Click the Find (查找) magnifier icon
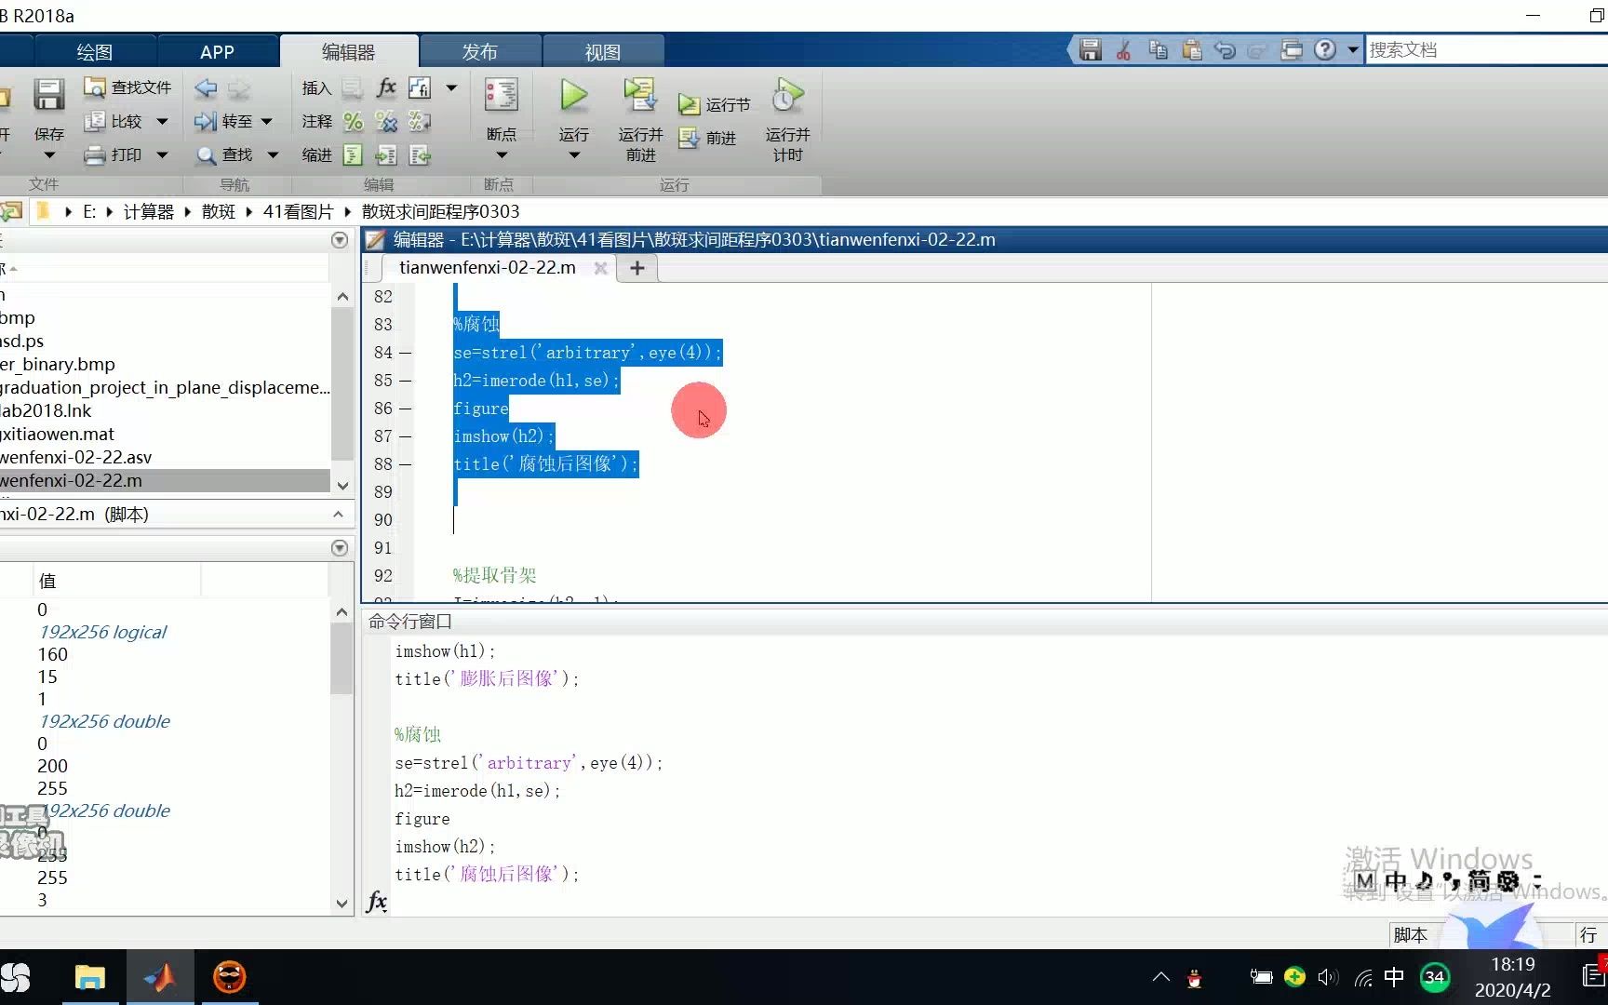 pos(206,154)
